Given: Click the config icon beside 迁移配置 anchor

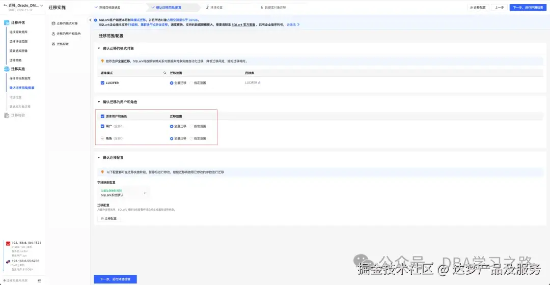Looking at the screenshot, I should pyautogui.click(x=53, y=44).
